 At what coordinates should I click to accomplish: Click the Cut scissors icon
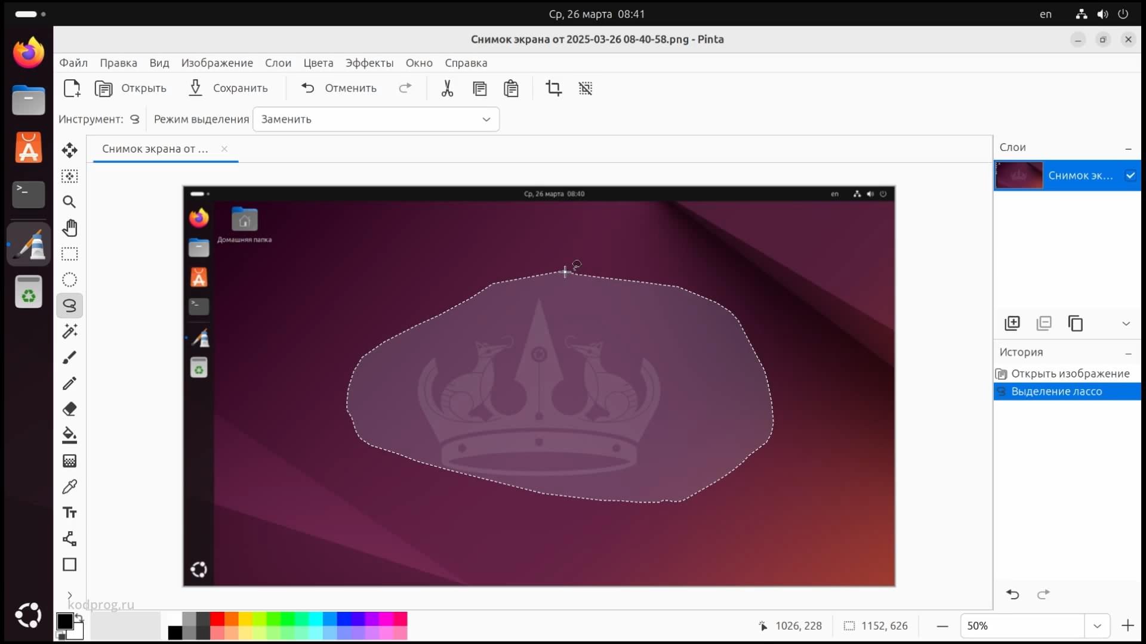point(447,88)
